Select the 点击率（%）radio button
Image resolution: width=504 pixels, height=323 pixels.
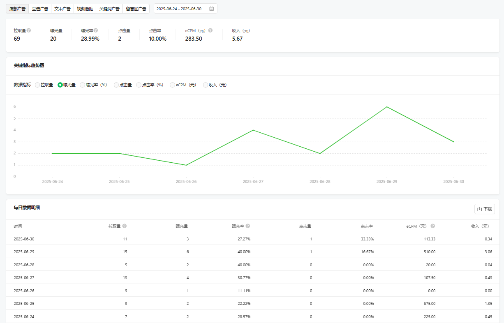tap(139, 85)
